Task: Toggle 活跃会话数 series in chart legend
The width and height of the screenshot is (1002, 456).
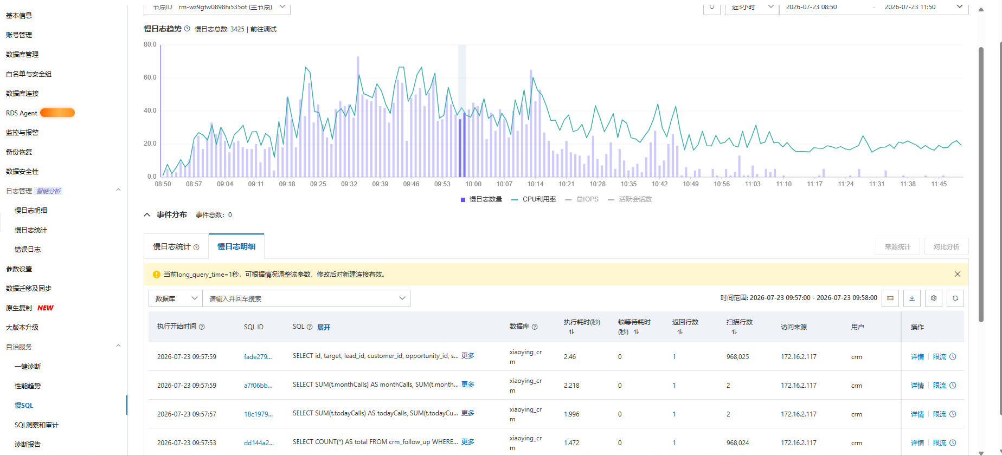Action: point(630,199)
